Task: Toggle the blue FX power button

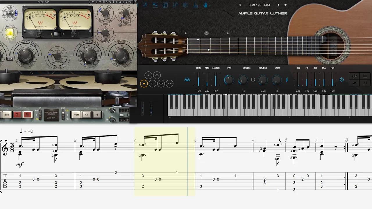Action: click(x=341, y=79)
